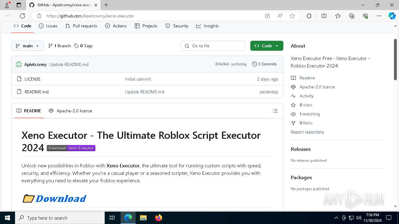Image resolution: width=399 pixels, height=224 pixels.
Task: Open File Explorer from taskbar
Action: tap(143, 218)
